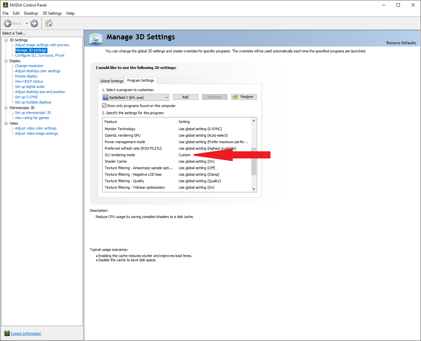Open View HDCP status page
This screenshot has height=341, width=421.
[x=29, y=81]
